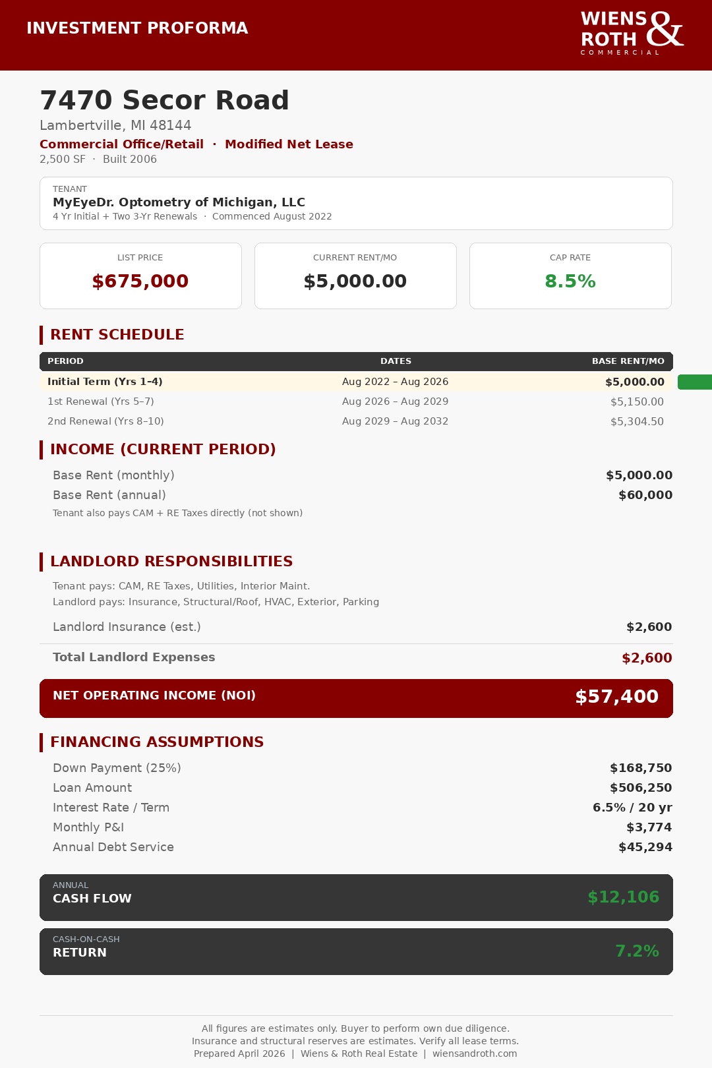The width and height of the screenshot is (712, 1068).
Task: Click the Cap Rate 8.5% card
Action: coord(570,276)
